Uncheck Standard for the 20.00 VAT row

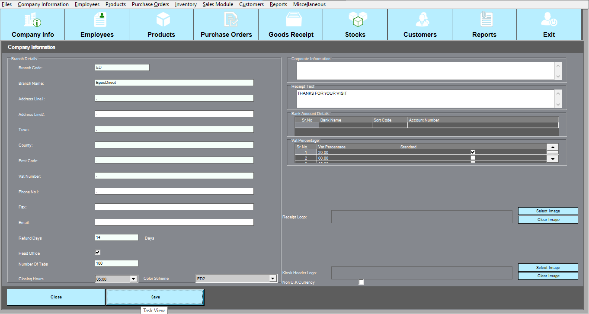(473, 152)
